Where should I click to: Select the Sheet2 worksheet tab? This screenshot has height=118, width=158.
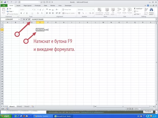[19, 107]
